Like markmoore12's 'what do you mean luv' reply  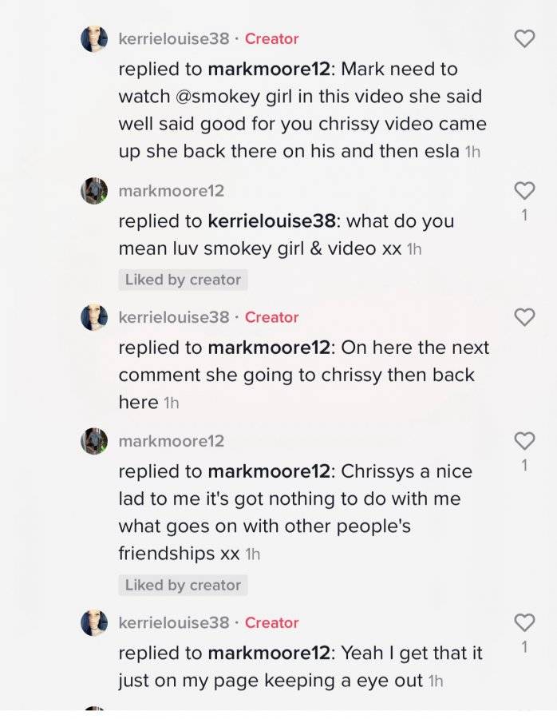pos(524,190)
